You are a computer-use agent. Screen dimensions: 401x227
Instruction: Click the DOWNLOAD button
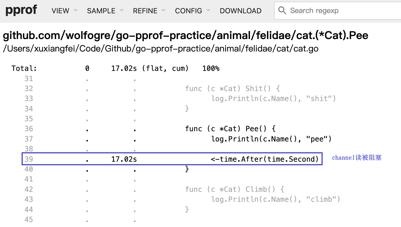(240, 11)
